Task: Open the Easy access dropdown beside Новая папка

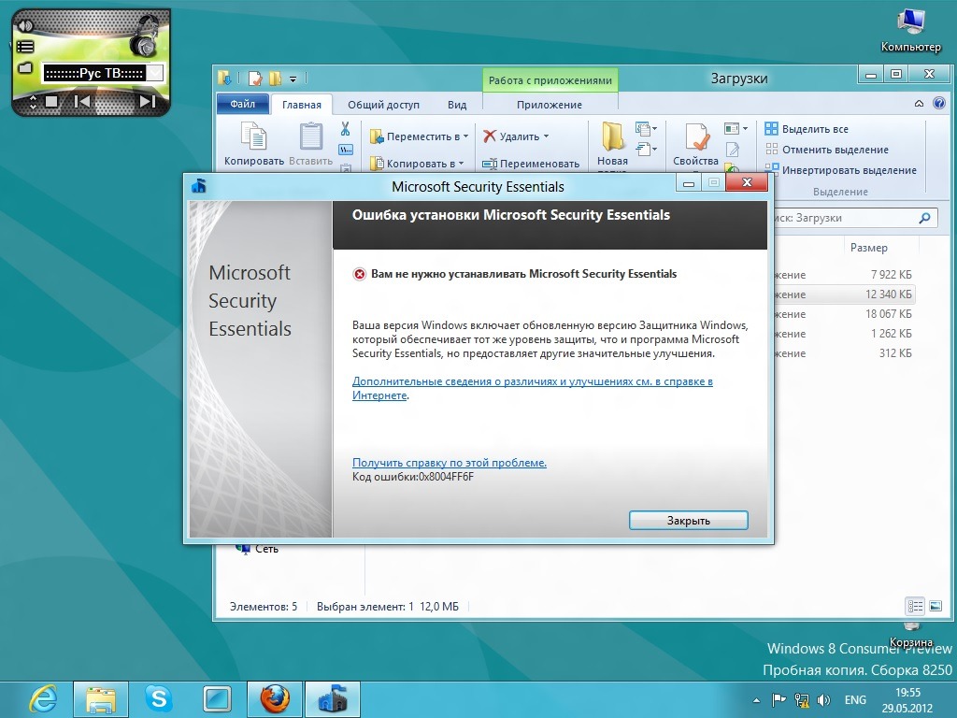Action: (646, 149)
